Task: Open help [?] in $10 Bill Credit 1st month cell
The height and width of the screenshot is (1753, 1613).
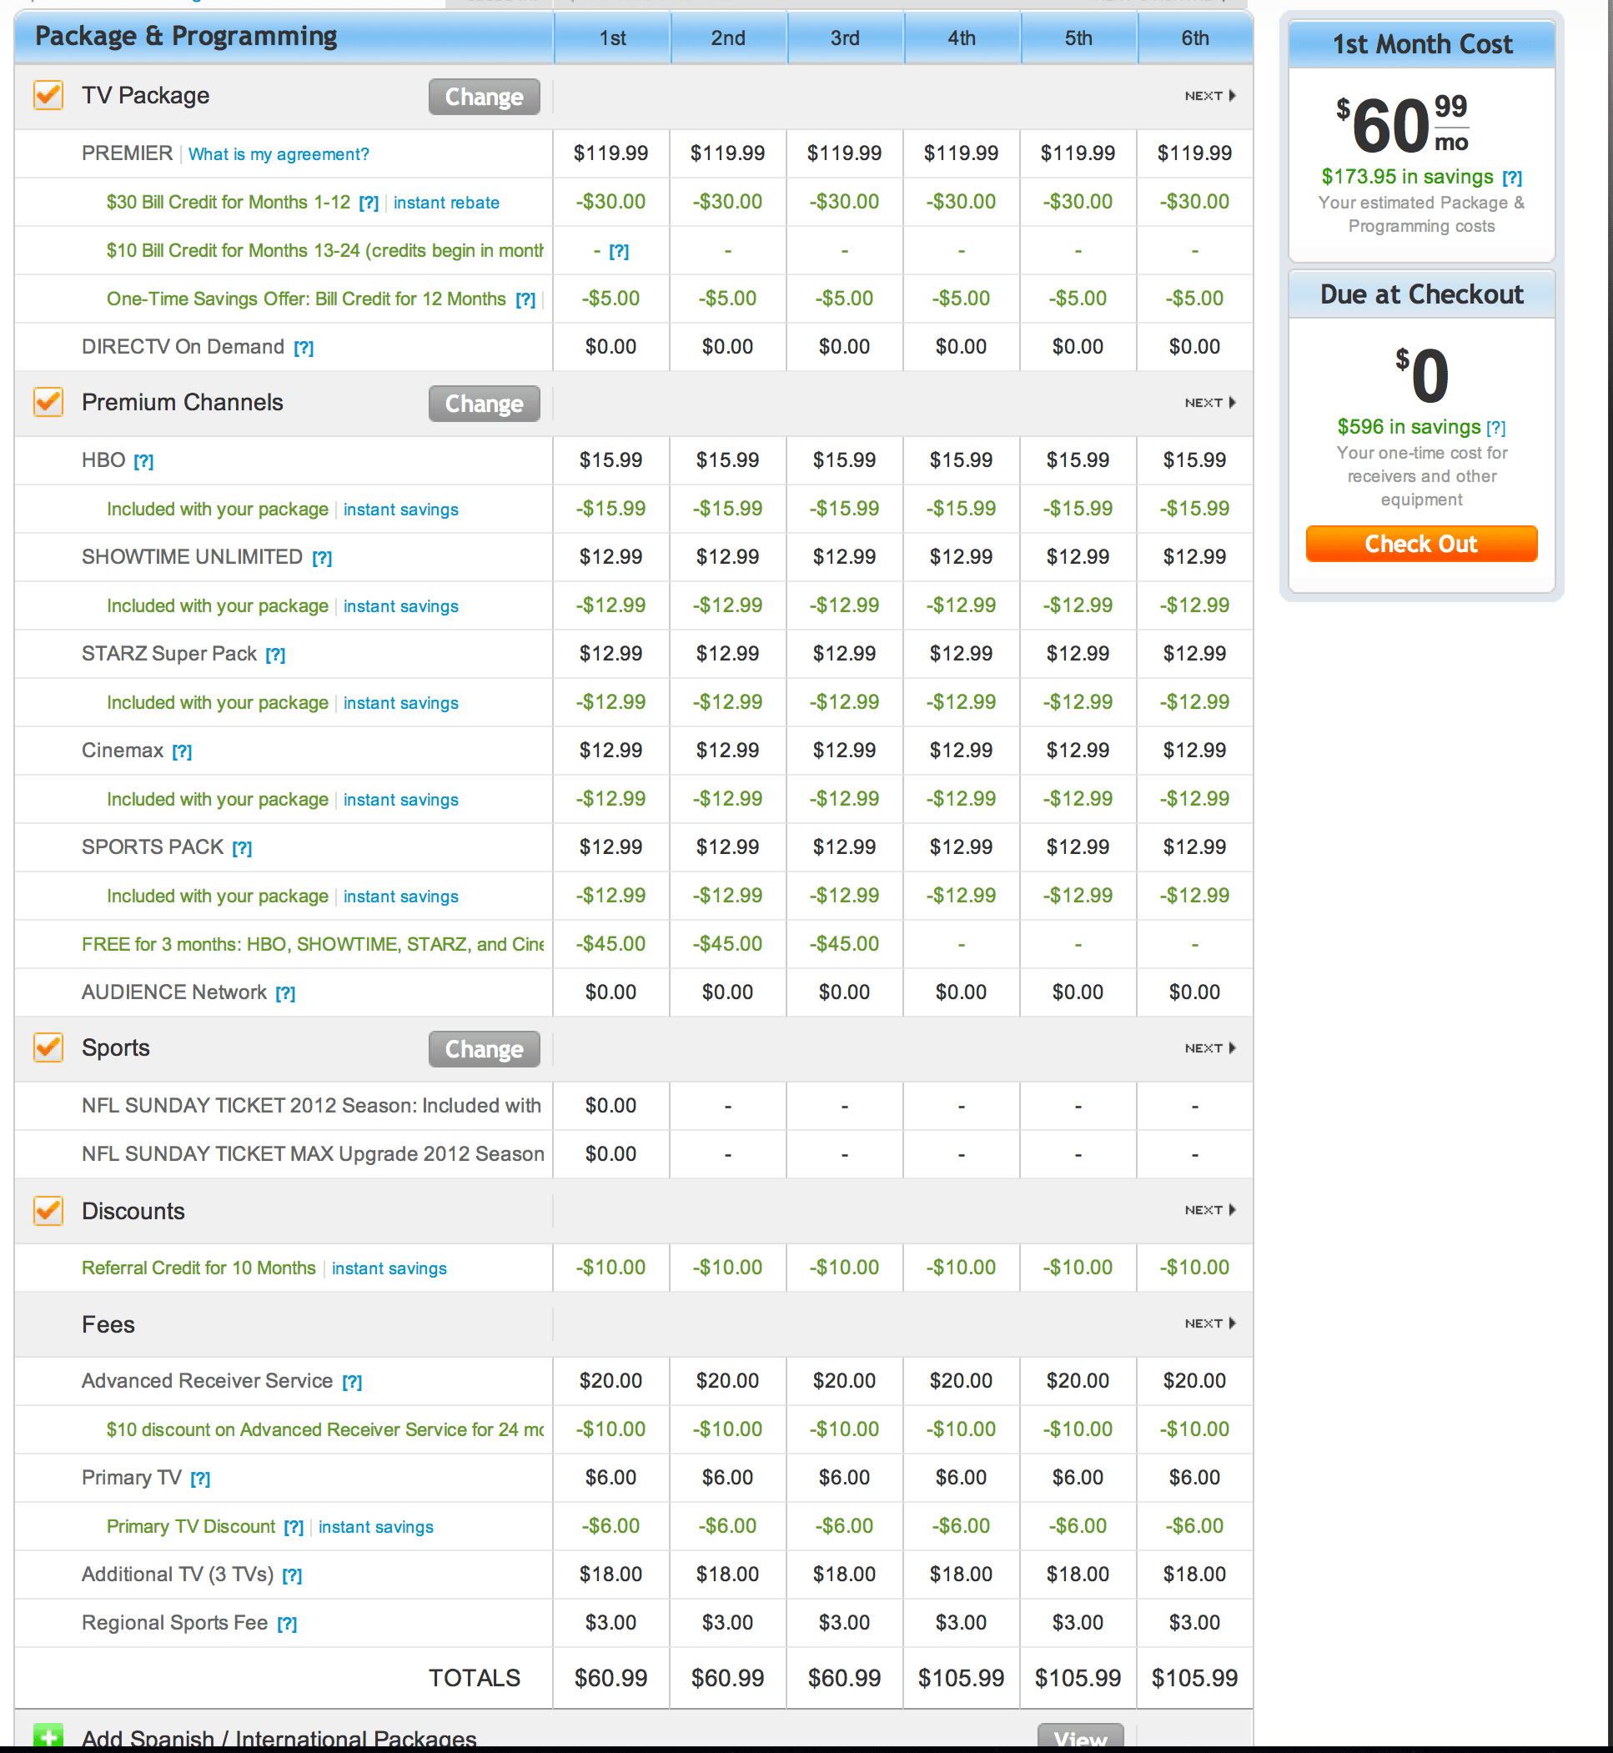Action: point(619,252)
